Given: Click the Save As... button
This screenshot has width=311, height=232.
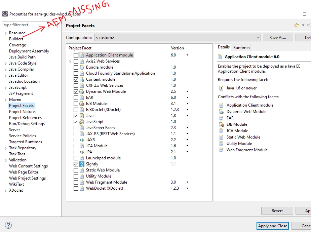Looking at the screenshot, I should (x=278, y=38).
